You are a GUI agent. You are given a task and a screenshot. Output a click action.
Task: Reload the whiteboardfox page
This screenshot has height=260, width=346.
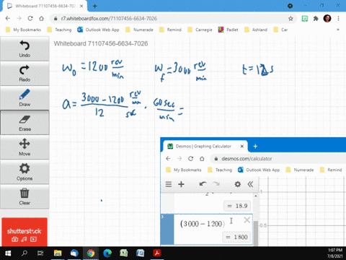point(30,19)
